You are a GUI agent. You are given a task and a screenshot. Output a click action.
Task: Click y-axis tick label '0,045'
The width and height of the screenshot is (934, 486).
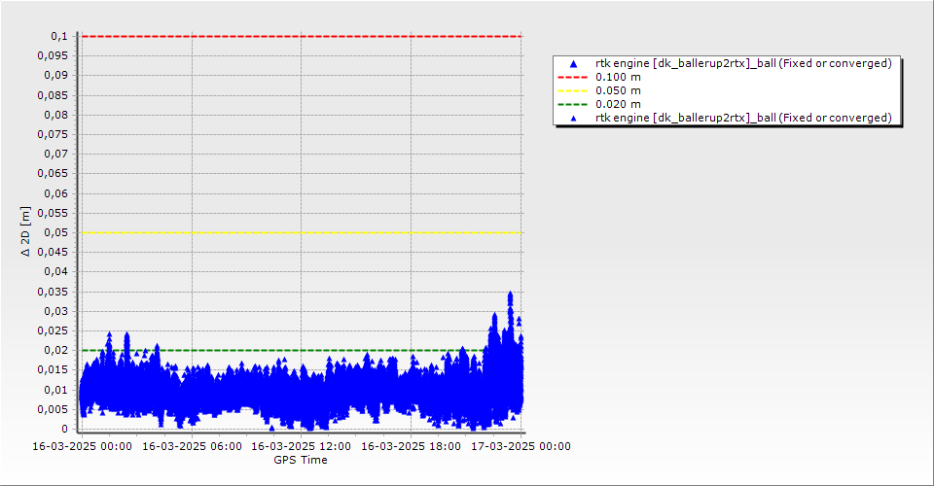click(x=53, y=252)
